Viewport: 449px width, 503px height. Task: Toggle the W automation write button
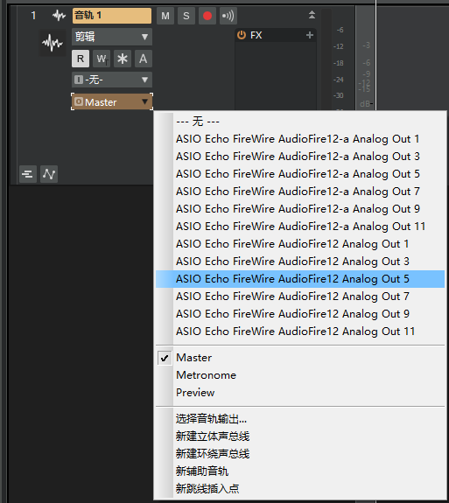(x=102, y=59)
